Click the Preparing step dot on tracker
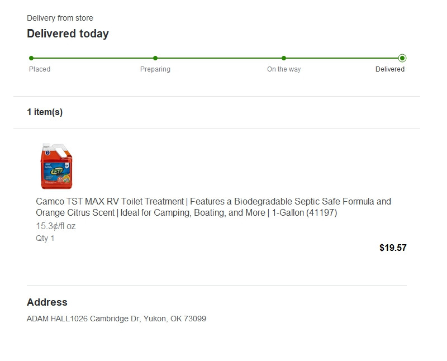The width and height of the screenshot is (447, 361). click(155, 58)
